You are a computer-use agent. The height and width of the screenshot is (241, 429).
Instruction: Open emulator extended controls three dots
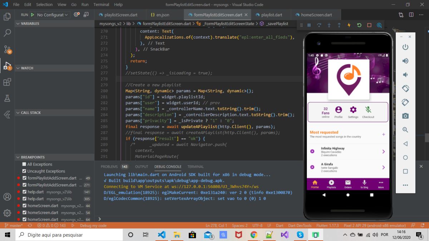coord(405,185)
